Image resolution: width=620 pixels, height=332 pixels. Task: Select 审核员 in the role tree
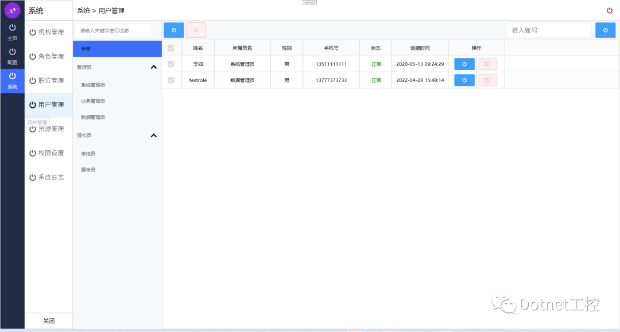pos(88,154)
